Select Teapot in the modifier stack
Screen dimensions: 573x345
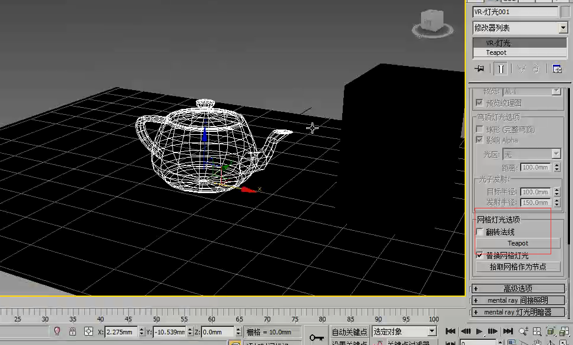pos(496,52)
